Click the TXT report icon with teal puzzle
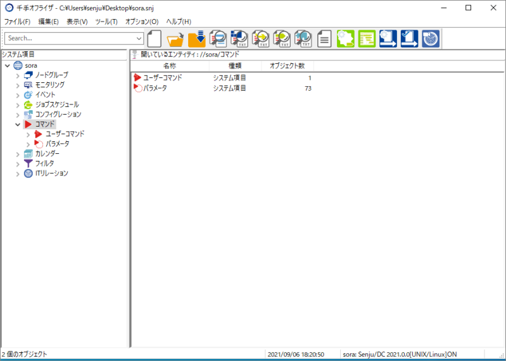 coord(303,39)
